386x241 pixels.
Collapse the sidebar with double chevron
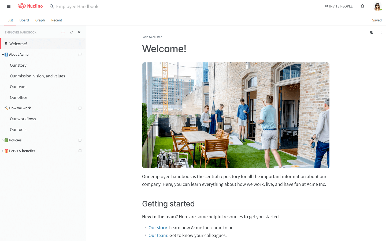(79, 32)
